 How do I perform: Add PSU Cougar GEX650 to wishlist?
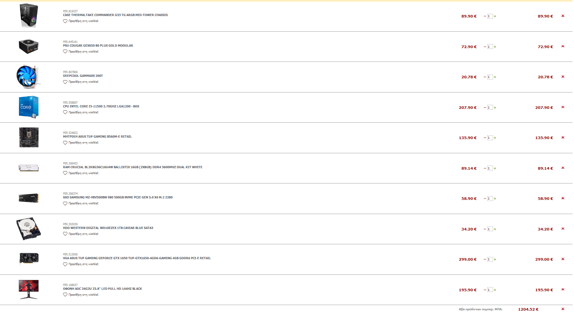[81, 52]
